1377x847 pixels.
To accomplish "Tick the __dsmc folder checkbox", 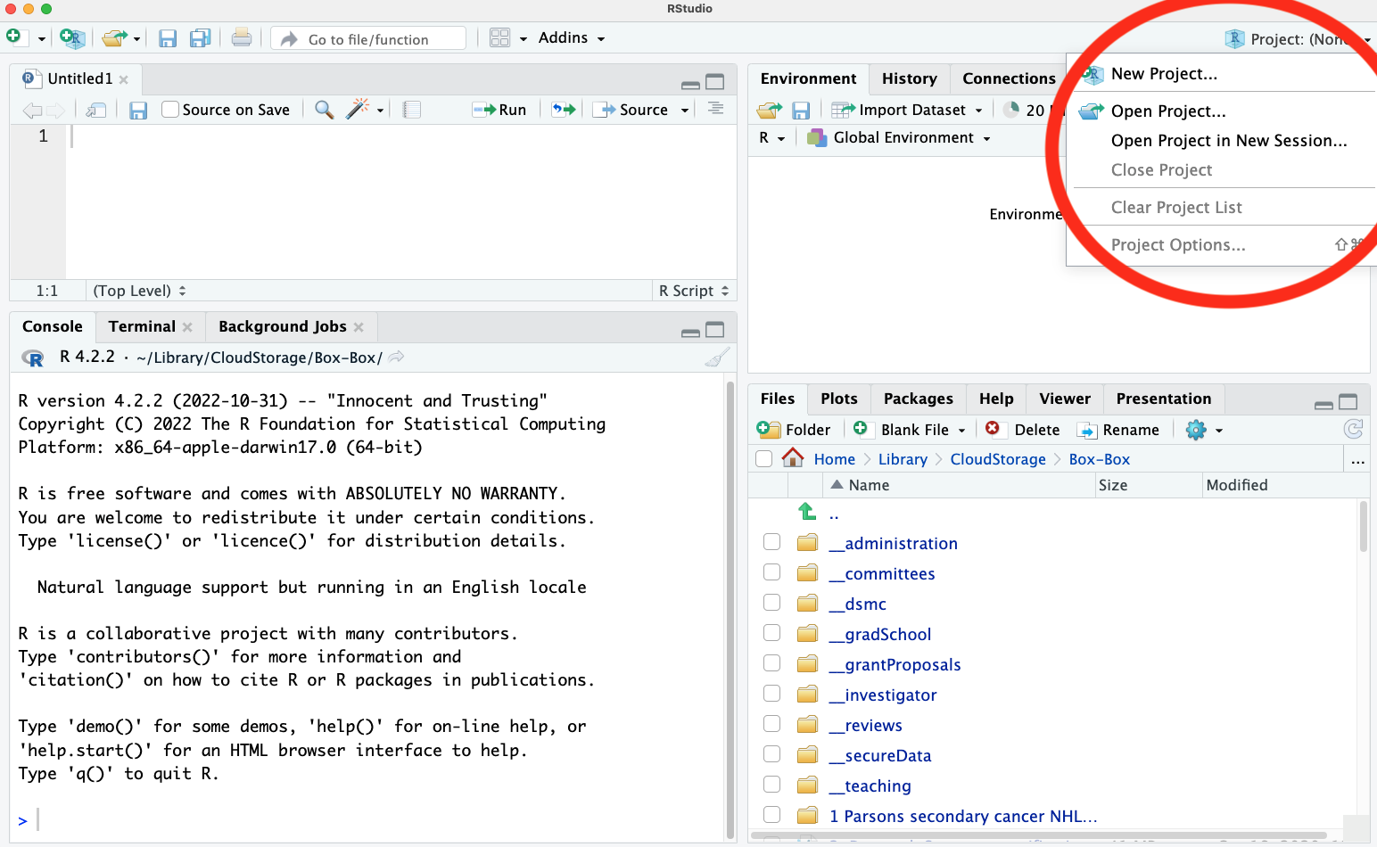I will coord(772,603).
